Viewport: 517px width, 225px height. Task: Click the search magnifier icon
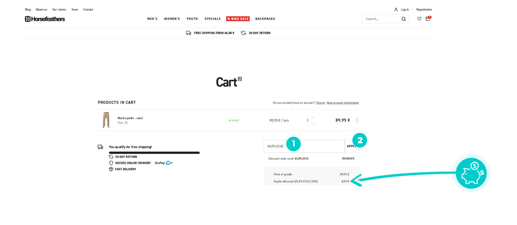point(403,19)
